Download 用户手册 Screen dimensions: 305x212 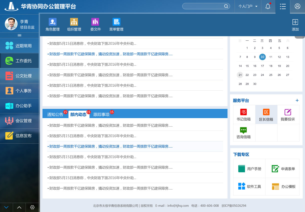(x=249, y=169)
